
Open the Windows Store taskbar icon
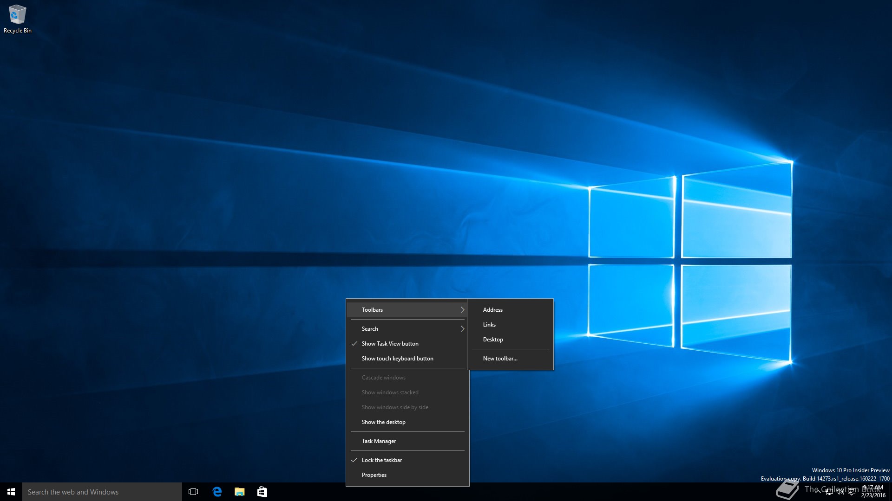(x=262, y=492)
